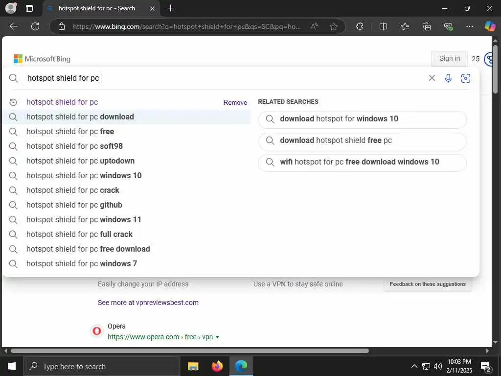This screenshot has width=501, height=376.
Task: Open Microsoft Edge taskbar icon
Action: tap(241, 366)
